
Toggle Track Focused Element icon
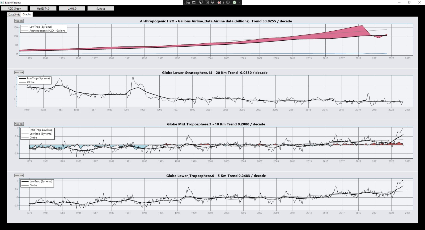(212, 2)
